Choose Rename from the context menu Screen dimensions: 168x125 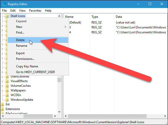point(38,46)
